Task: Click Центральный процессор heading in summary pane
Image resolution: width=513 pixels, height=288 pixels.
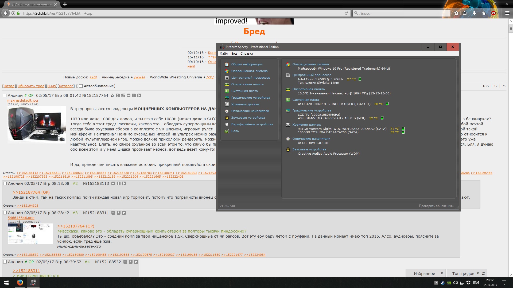Action: pyautogui.click(x=312, y=75)
